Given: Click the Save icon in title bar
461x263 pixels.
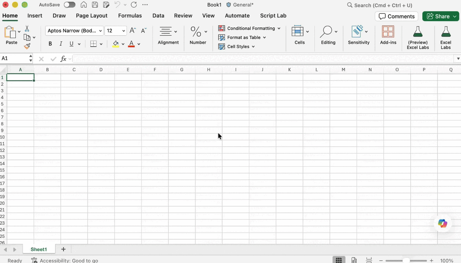Looking at the screenshot, I should click(95, 5).
